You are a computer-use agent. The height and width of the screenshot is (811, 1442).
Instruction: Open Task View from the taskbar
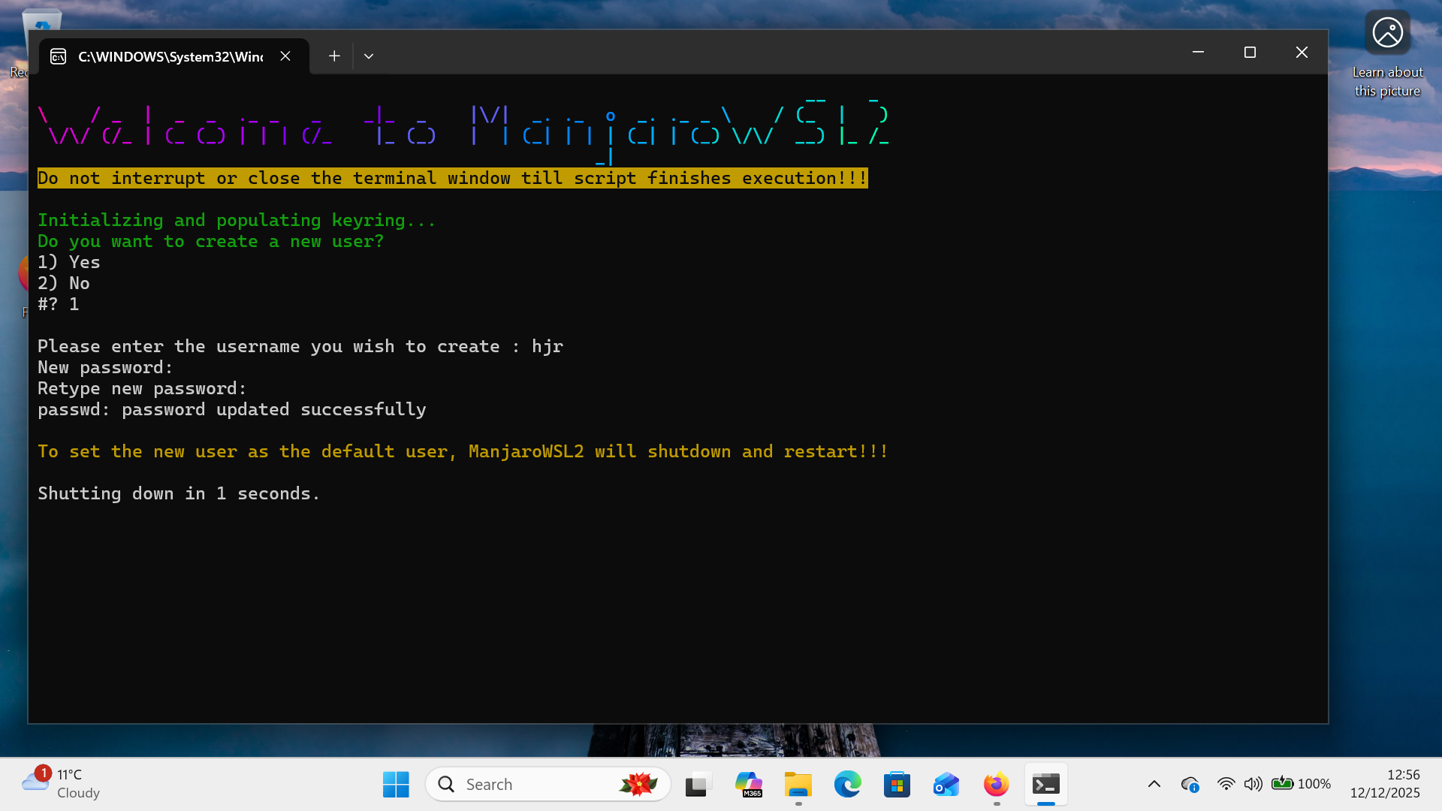pyautogui.click(x=698, y=785)
